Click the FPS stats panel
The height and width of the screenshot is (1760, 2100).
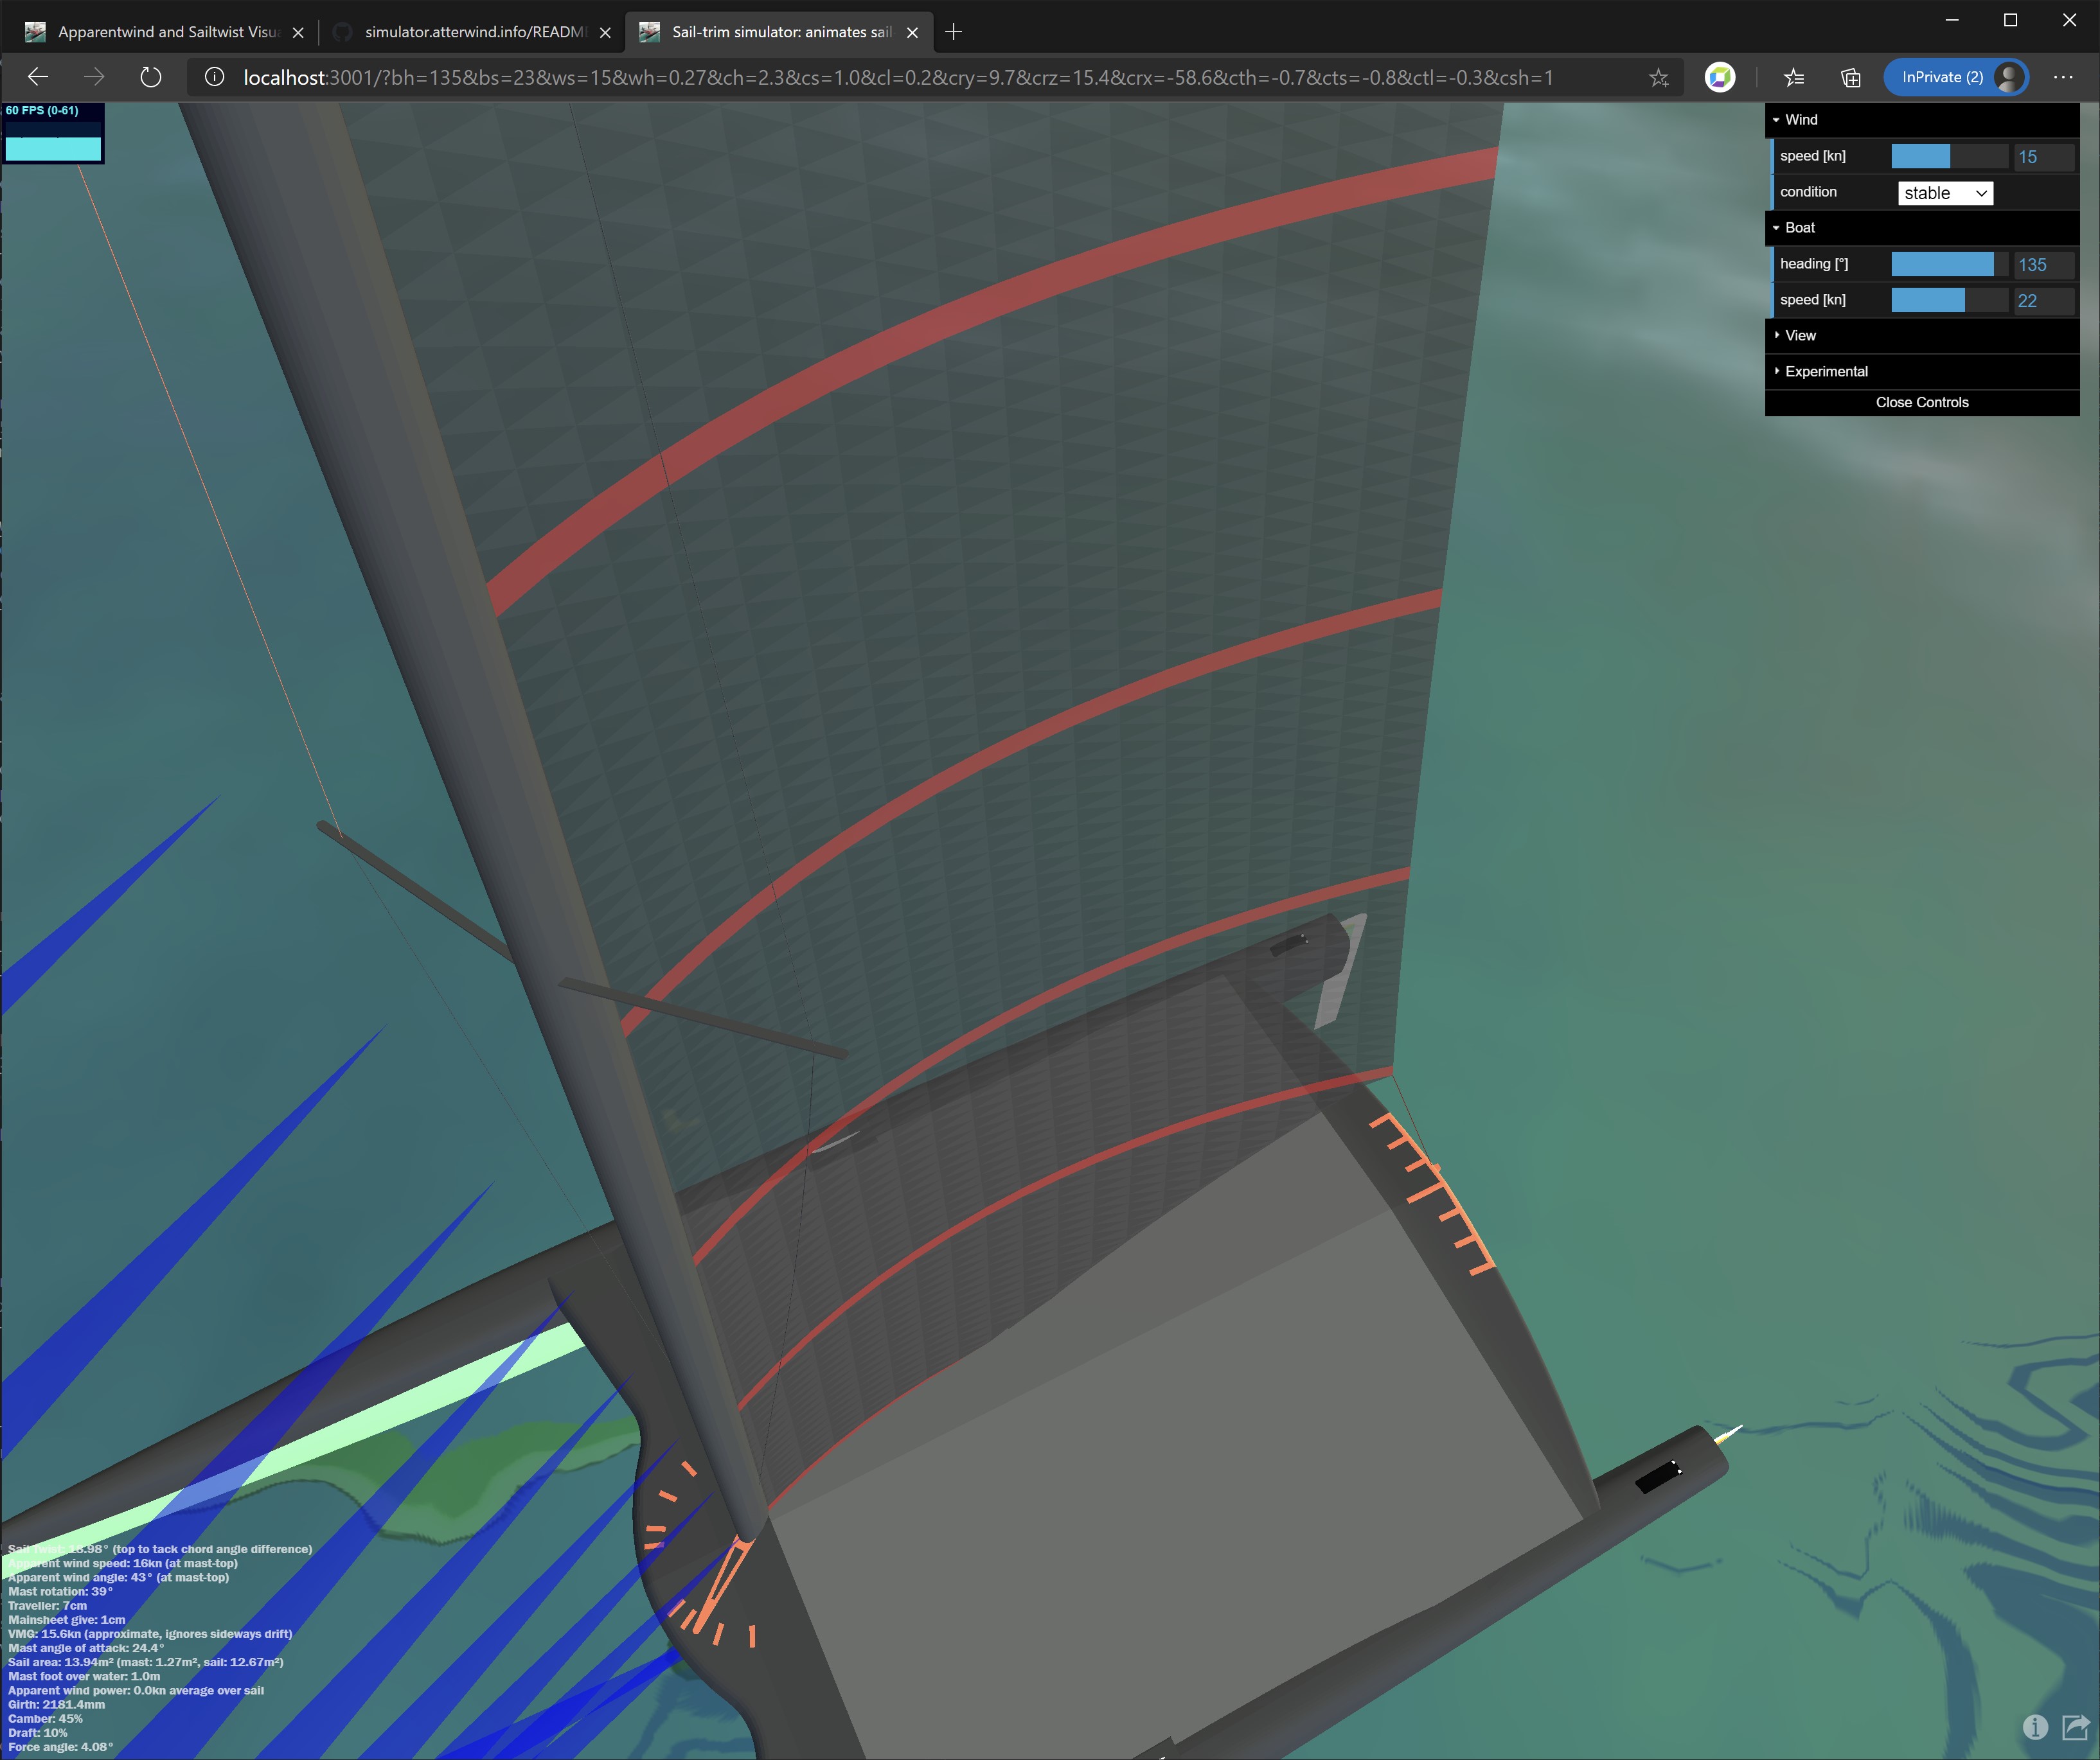53,133
